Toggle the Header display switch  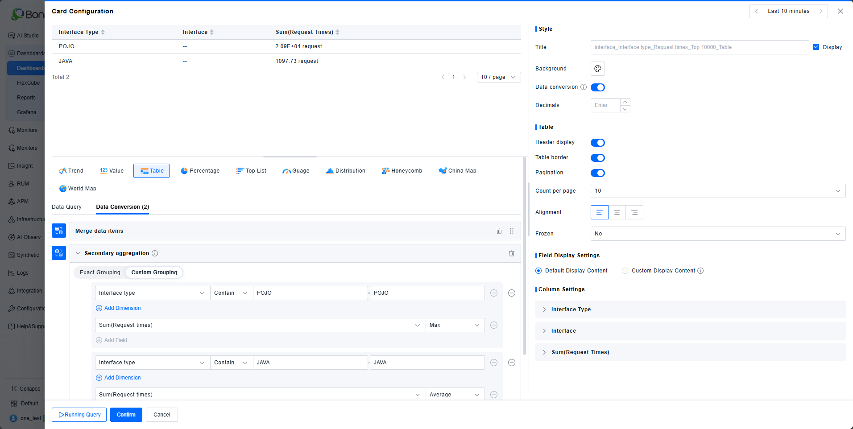[597, 143]
